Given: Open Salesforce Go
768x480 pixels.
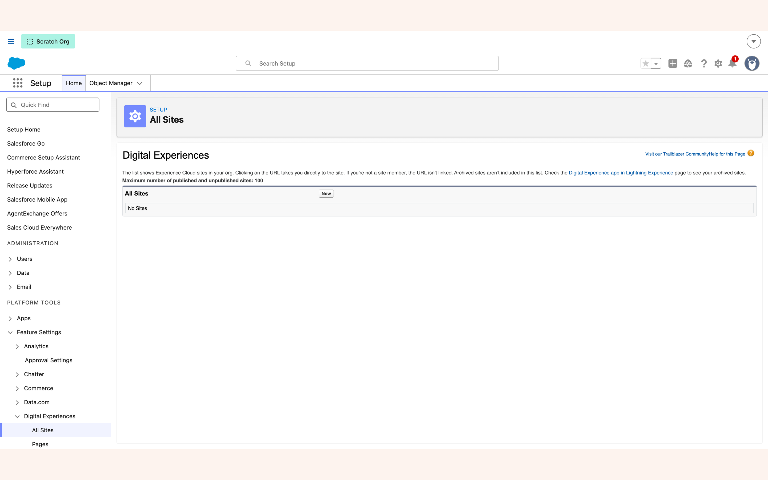Looking at the screenshot, I should (x=26, y=143).
